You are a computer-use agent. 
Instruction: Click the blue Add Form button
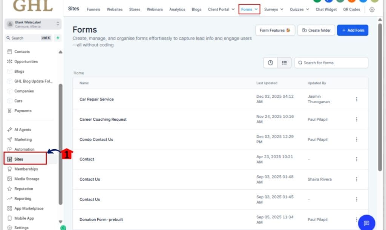coord(352,30)
